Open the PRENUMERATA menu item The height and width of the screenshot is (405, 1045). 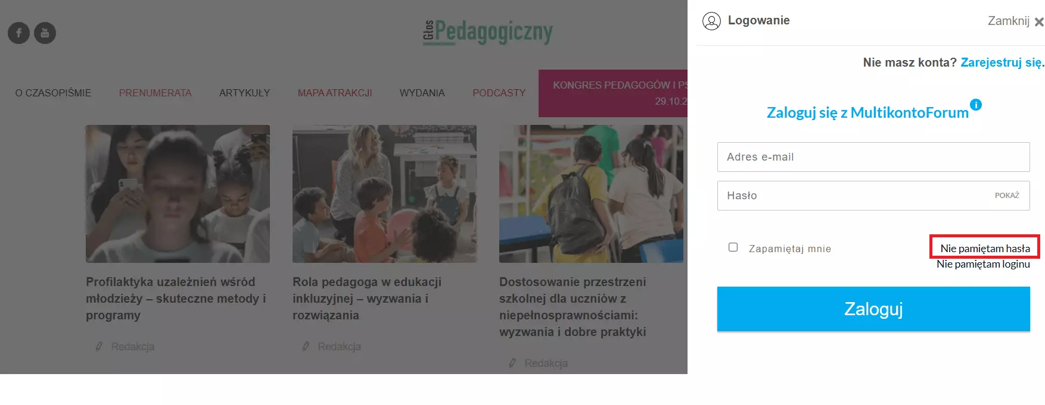(x=155, y=93)
